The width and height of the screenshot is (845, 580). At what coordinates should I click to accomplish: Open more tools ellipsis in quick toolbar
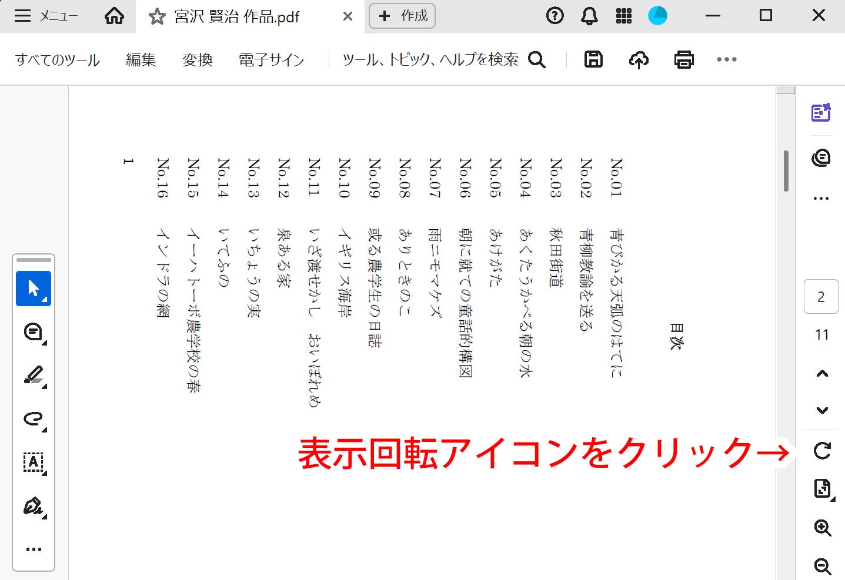tap(34, 549)
